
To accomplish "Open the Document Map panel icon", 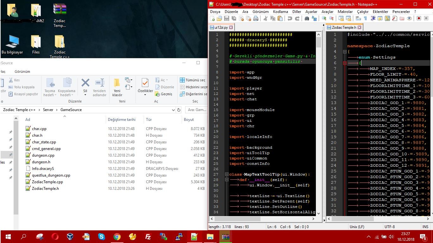I will 387,18.
